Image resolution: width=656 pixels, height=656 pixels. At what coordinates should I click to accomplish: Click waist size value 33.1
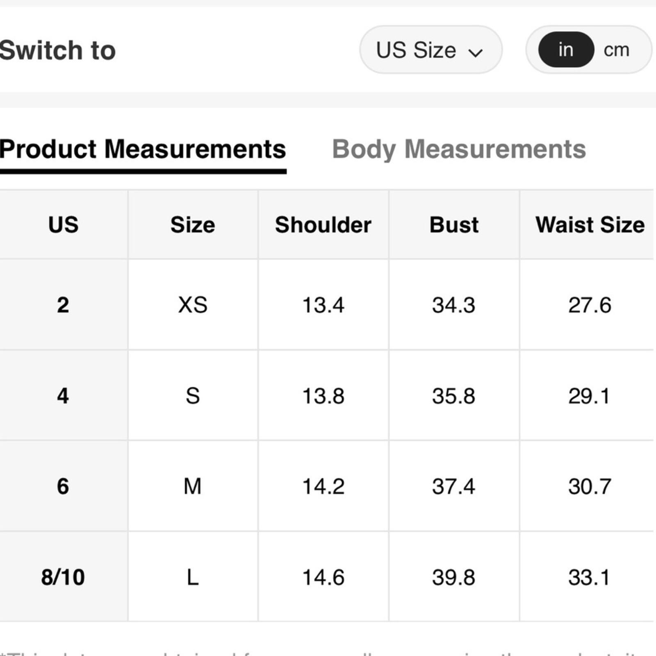point(589,577)
